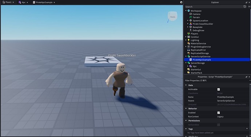Click the StarterGui icon
The image size is (251, 137).
coord(188,70)
